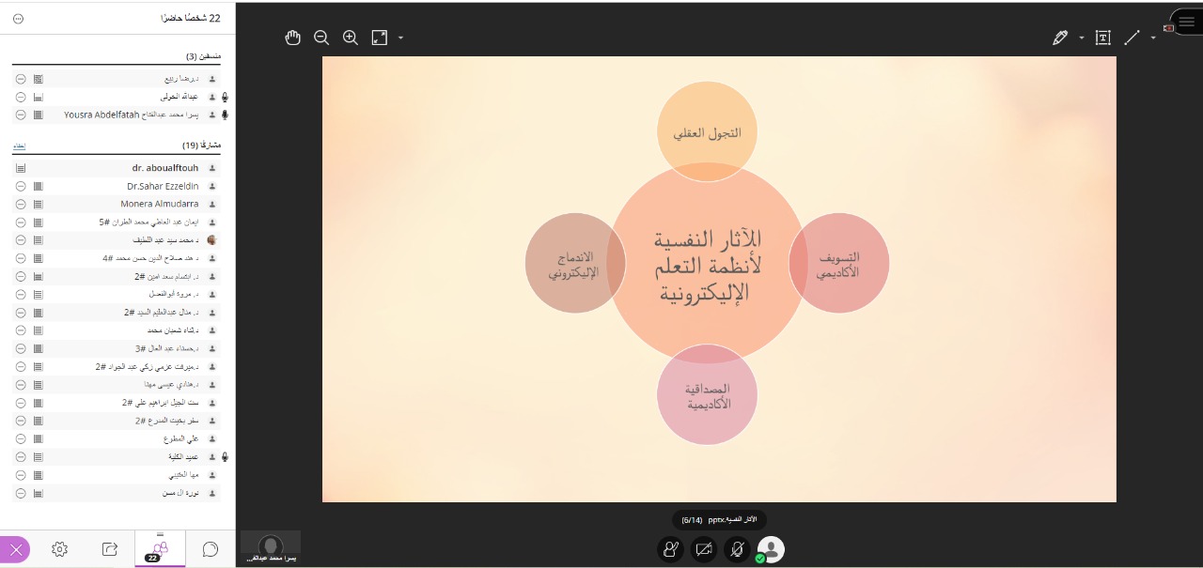Select the text annotation tool
This screenshot has height=568, width=1203.
click(1103, 38)
